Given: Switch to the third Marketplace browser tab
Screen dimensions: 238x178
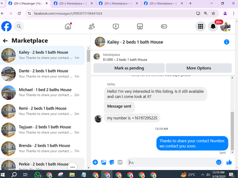Looking at the screenshot, I should [x=118, y=3].
